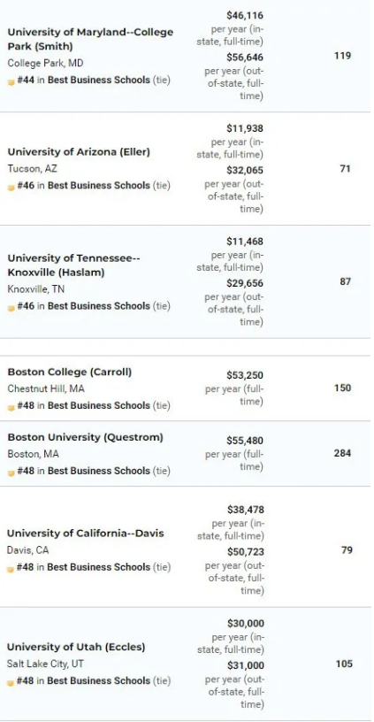Screen dimensions: 374x722
Task: Click the $55,480 tuition for Boston University
Action: coord(245,441)
